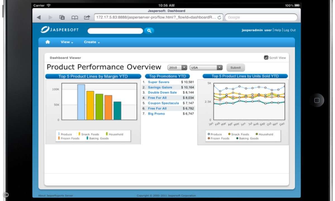Open the Safari pages switcher icon
This screenshot has width=335, height=201.
point(62,17)
